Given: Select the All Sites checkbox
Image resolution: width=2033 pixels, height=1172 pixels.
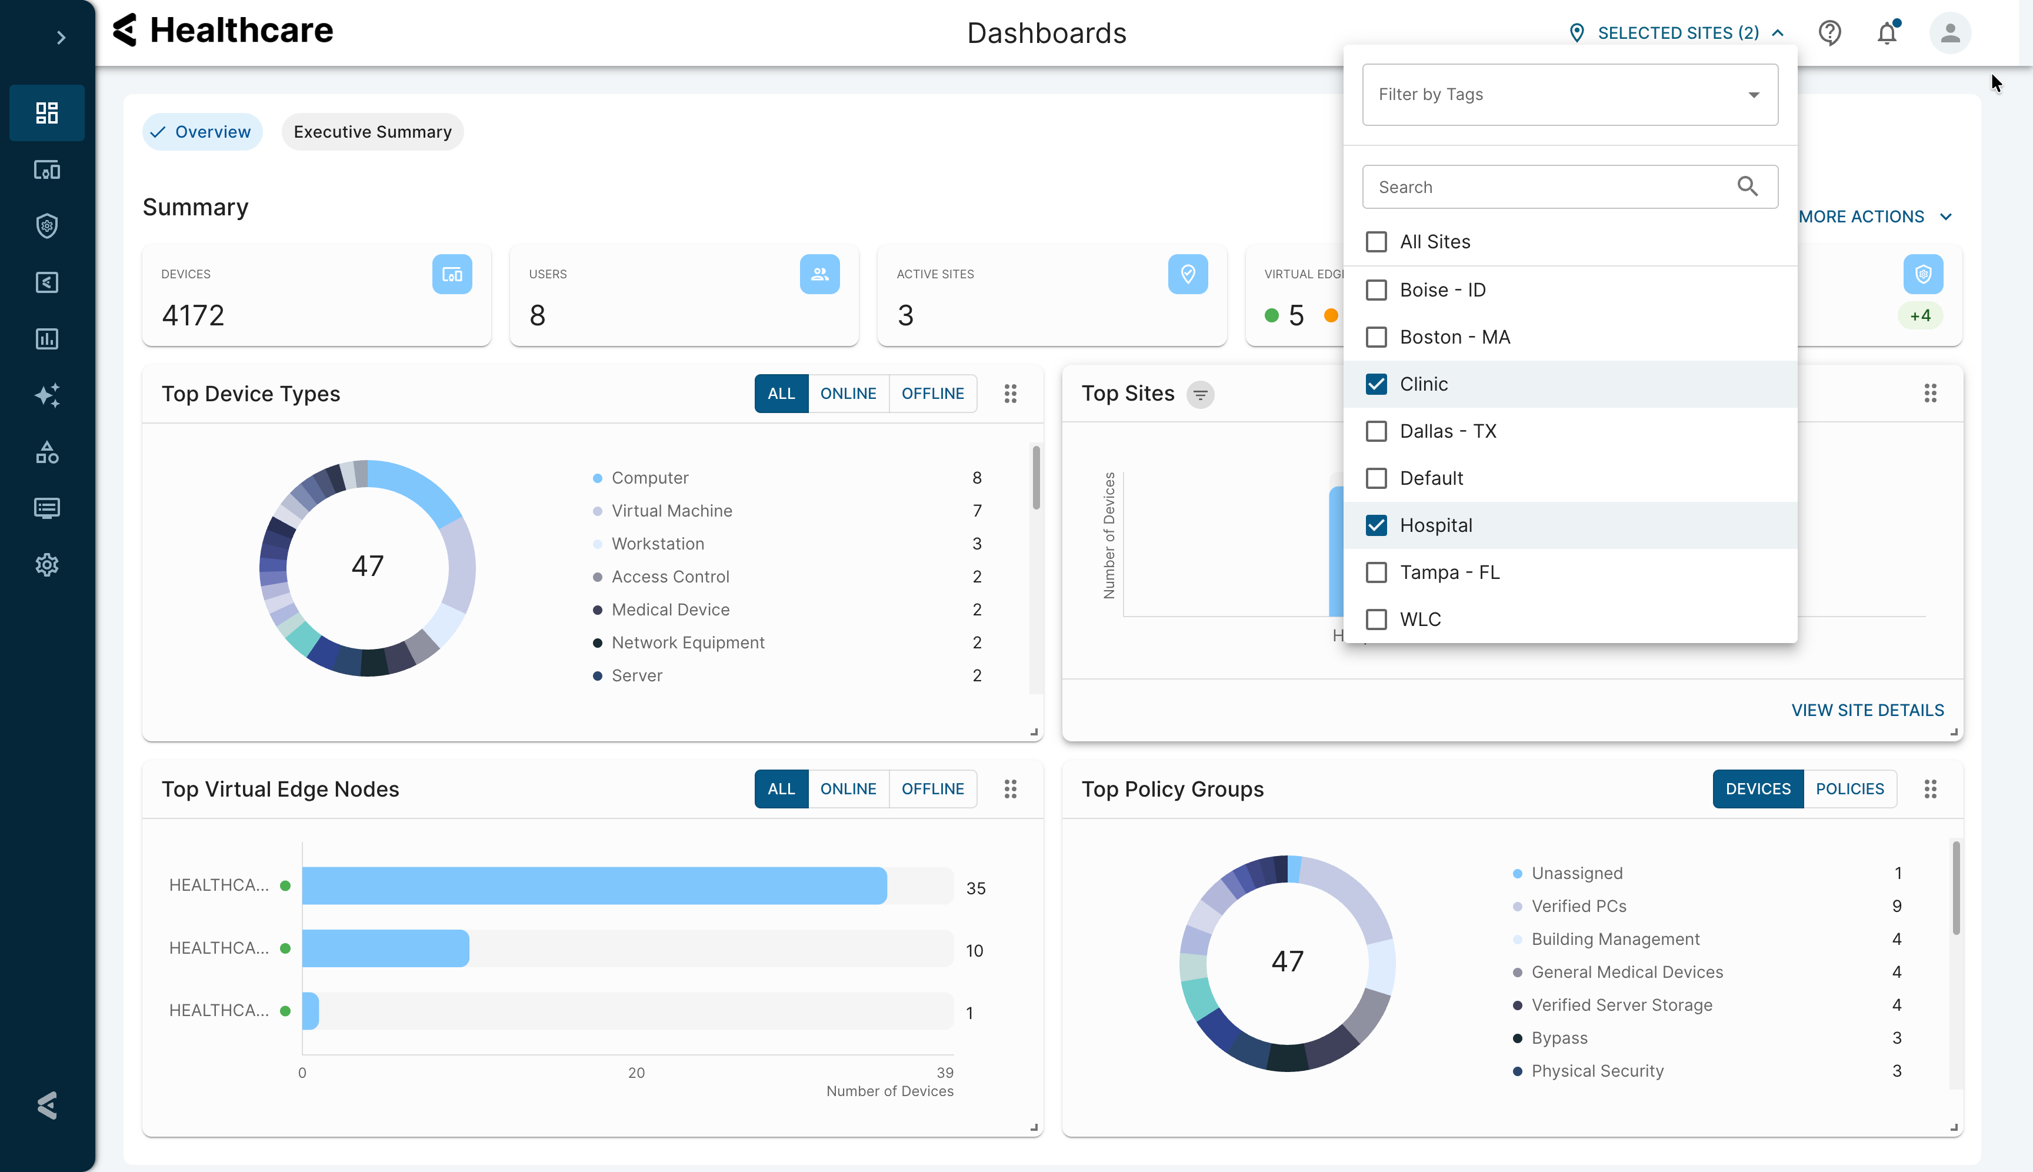Looking at the screenshot, I should 1377,241.
